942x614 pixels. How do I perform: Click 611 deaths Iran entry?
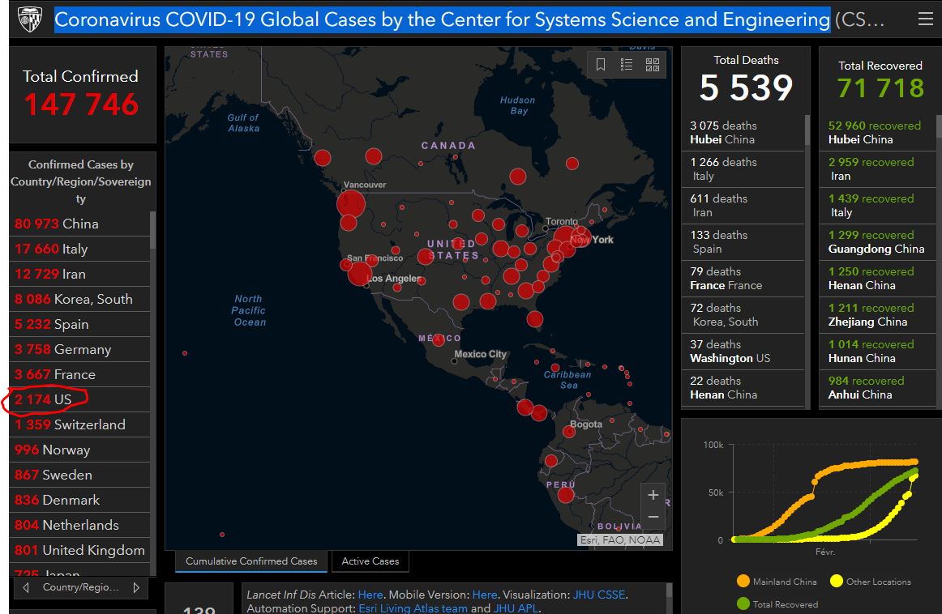[743, 205]
